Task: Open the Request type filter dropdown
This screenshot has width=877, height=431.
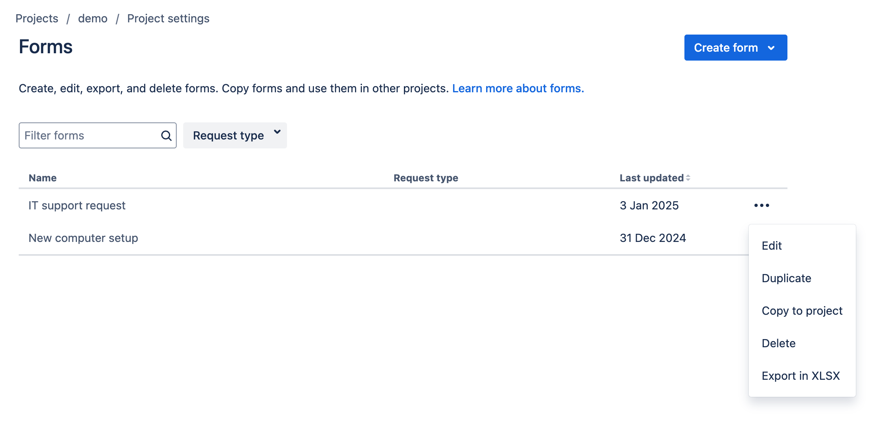Action: click(x=235, y=135)
